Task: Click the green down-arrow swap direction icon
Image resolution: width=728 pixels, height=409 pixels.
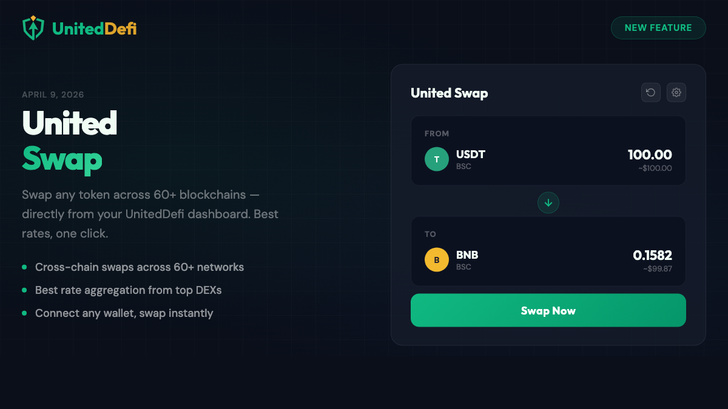Action: 548,202
